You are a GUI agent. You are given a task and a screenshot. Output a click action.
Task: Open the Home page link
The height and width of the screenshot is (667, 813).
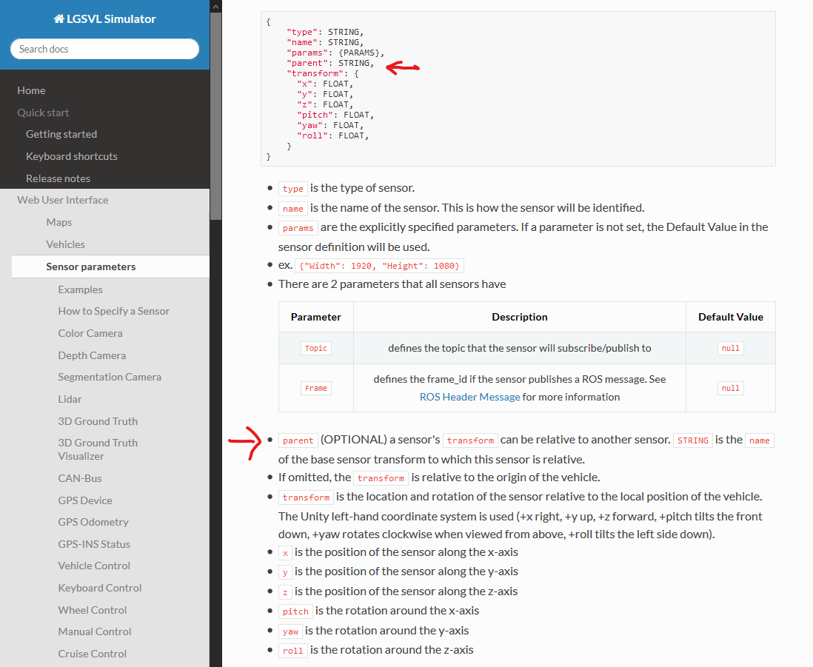[31, 90]
